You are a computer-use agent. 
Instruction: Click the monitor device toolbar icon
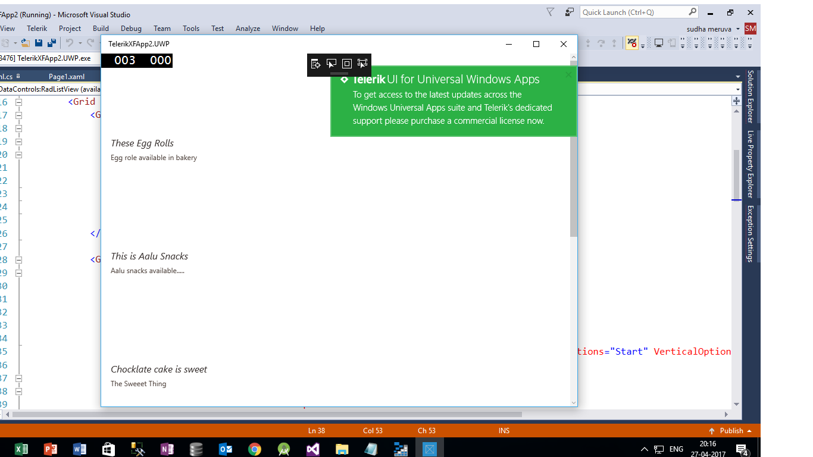click(659, 43)
